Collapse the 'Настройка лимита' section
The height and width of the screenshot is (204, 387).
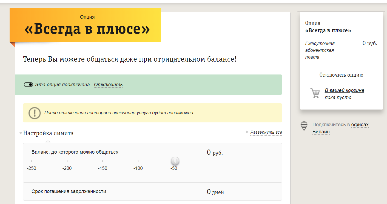pyautogui.click(x=48, y=133)
